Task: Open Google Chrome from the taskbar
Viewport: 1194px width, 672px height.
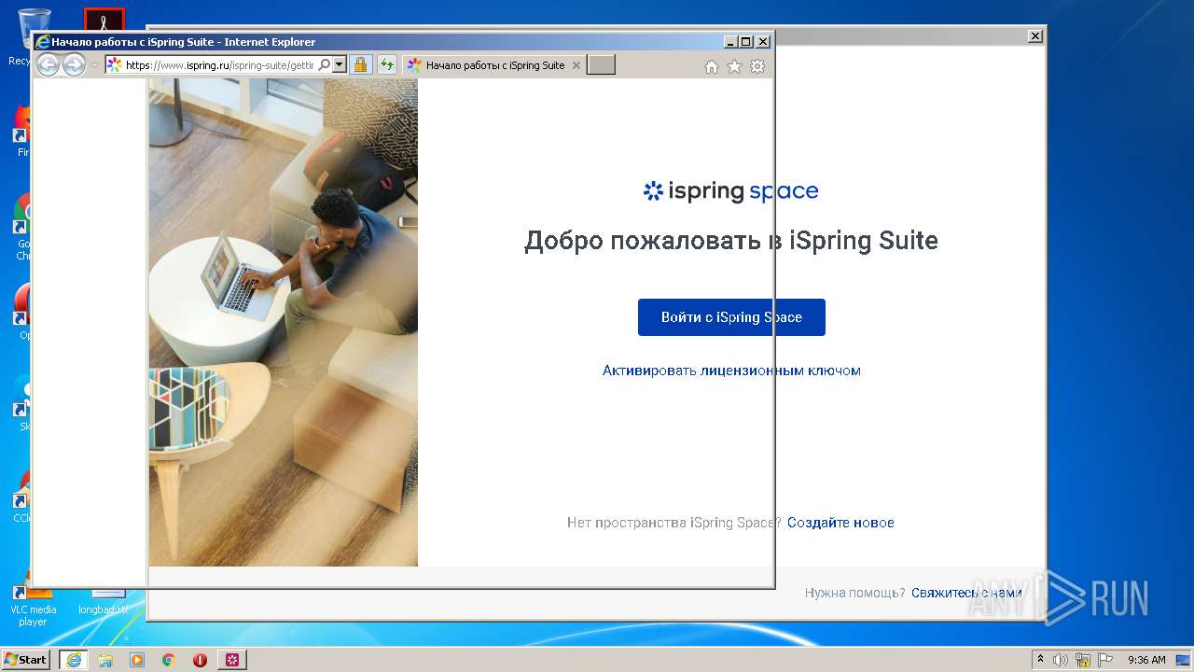Action: pos(168,660)
